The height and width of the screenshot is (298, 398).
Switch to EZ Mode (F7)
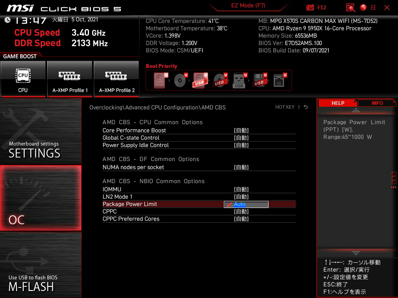248,5
